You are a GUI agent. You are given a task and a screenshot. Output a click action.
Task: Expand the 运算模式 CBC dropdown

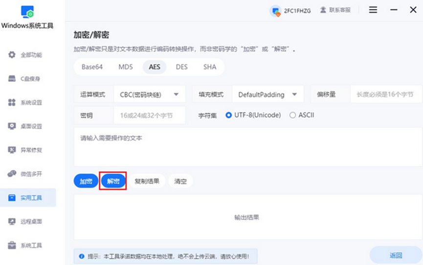[x=176, y=95]
